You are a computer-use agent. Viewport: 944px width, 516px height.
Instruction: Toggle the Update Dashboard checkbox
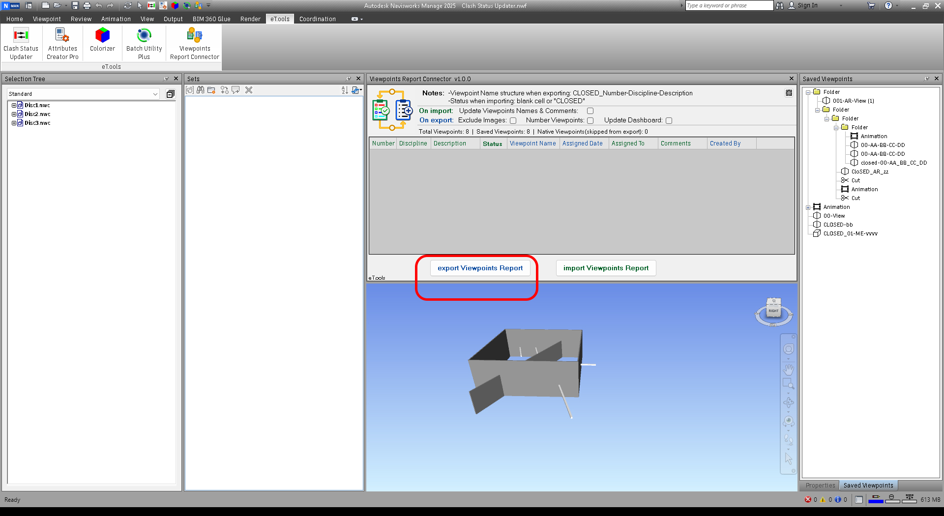[669, 120]
